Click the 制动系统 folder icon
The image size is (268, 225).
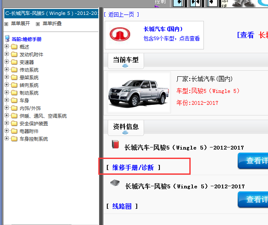tap(14, 92)
